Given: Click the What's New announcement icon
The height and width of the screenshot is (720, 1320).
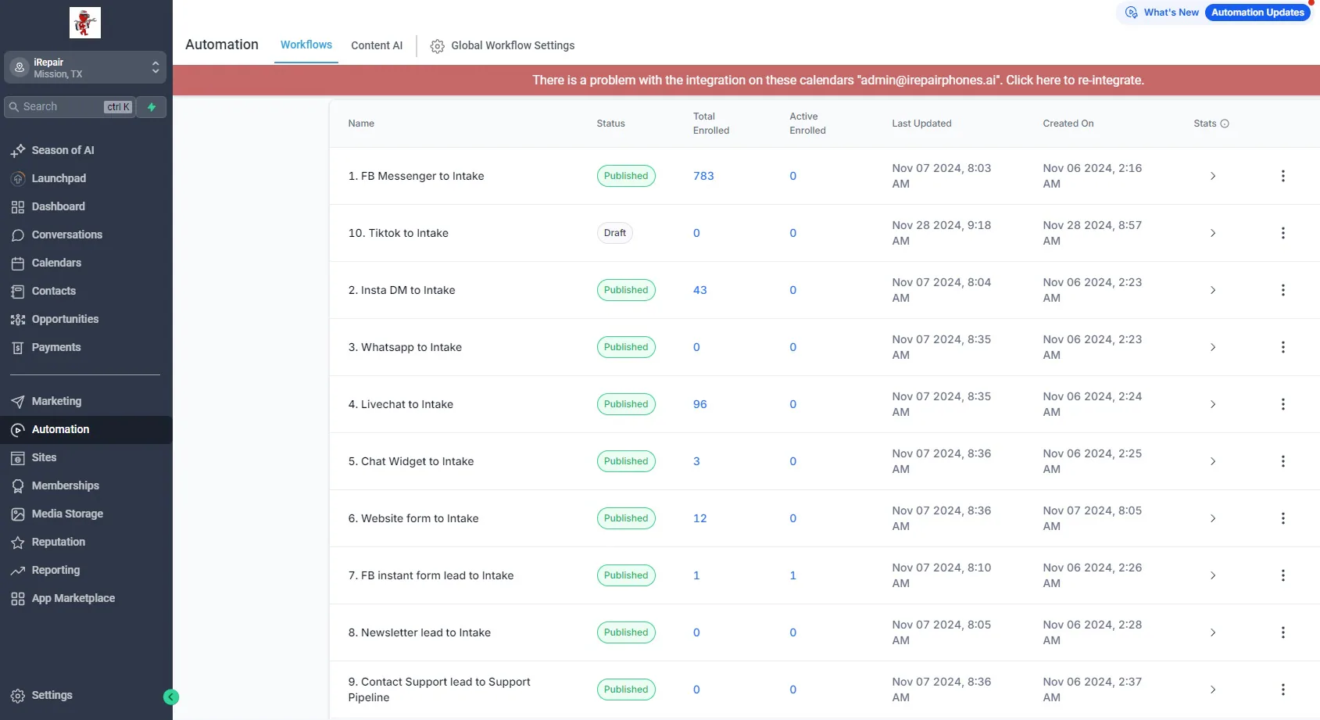Looking at the screenshot, I should (1131, 13).
